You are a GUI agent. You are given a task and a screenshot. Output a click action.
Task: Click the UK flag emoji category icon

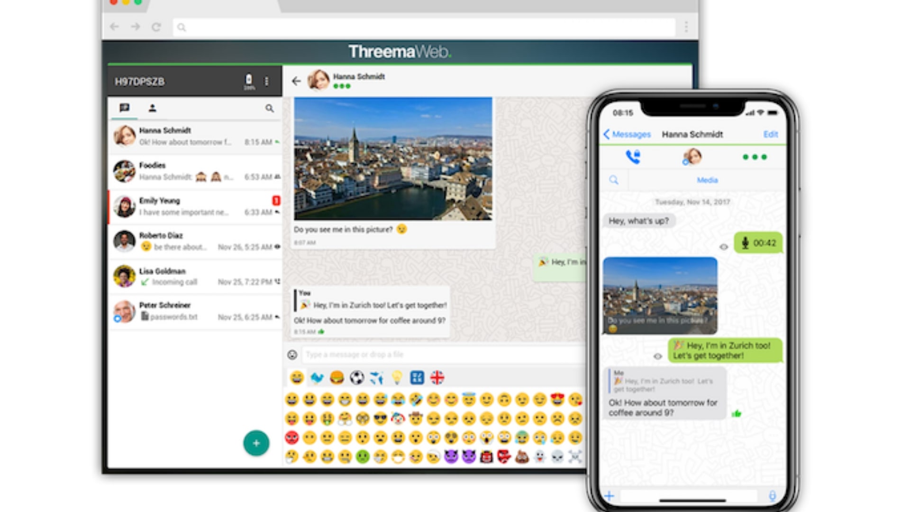pos(437,377)
